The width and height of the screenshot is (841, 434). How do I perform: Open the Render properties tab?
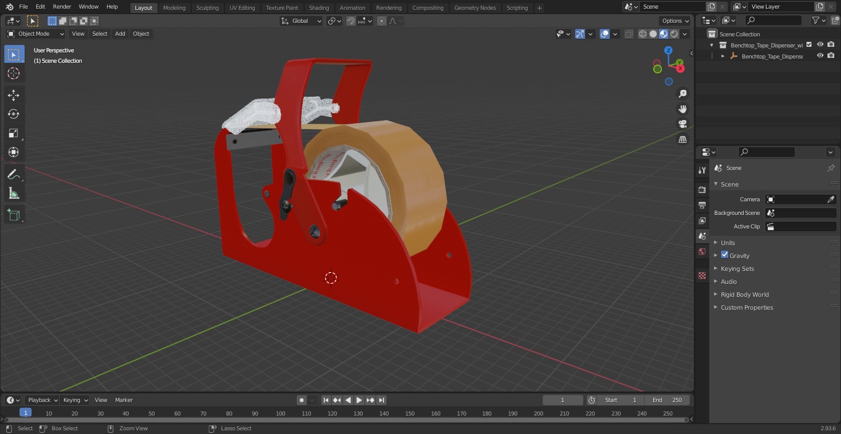(702, 190)
